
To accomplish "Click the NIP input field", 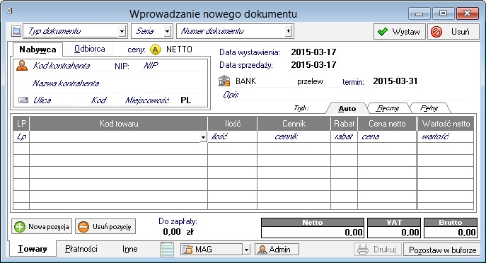I will (x=173, y=66).
